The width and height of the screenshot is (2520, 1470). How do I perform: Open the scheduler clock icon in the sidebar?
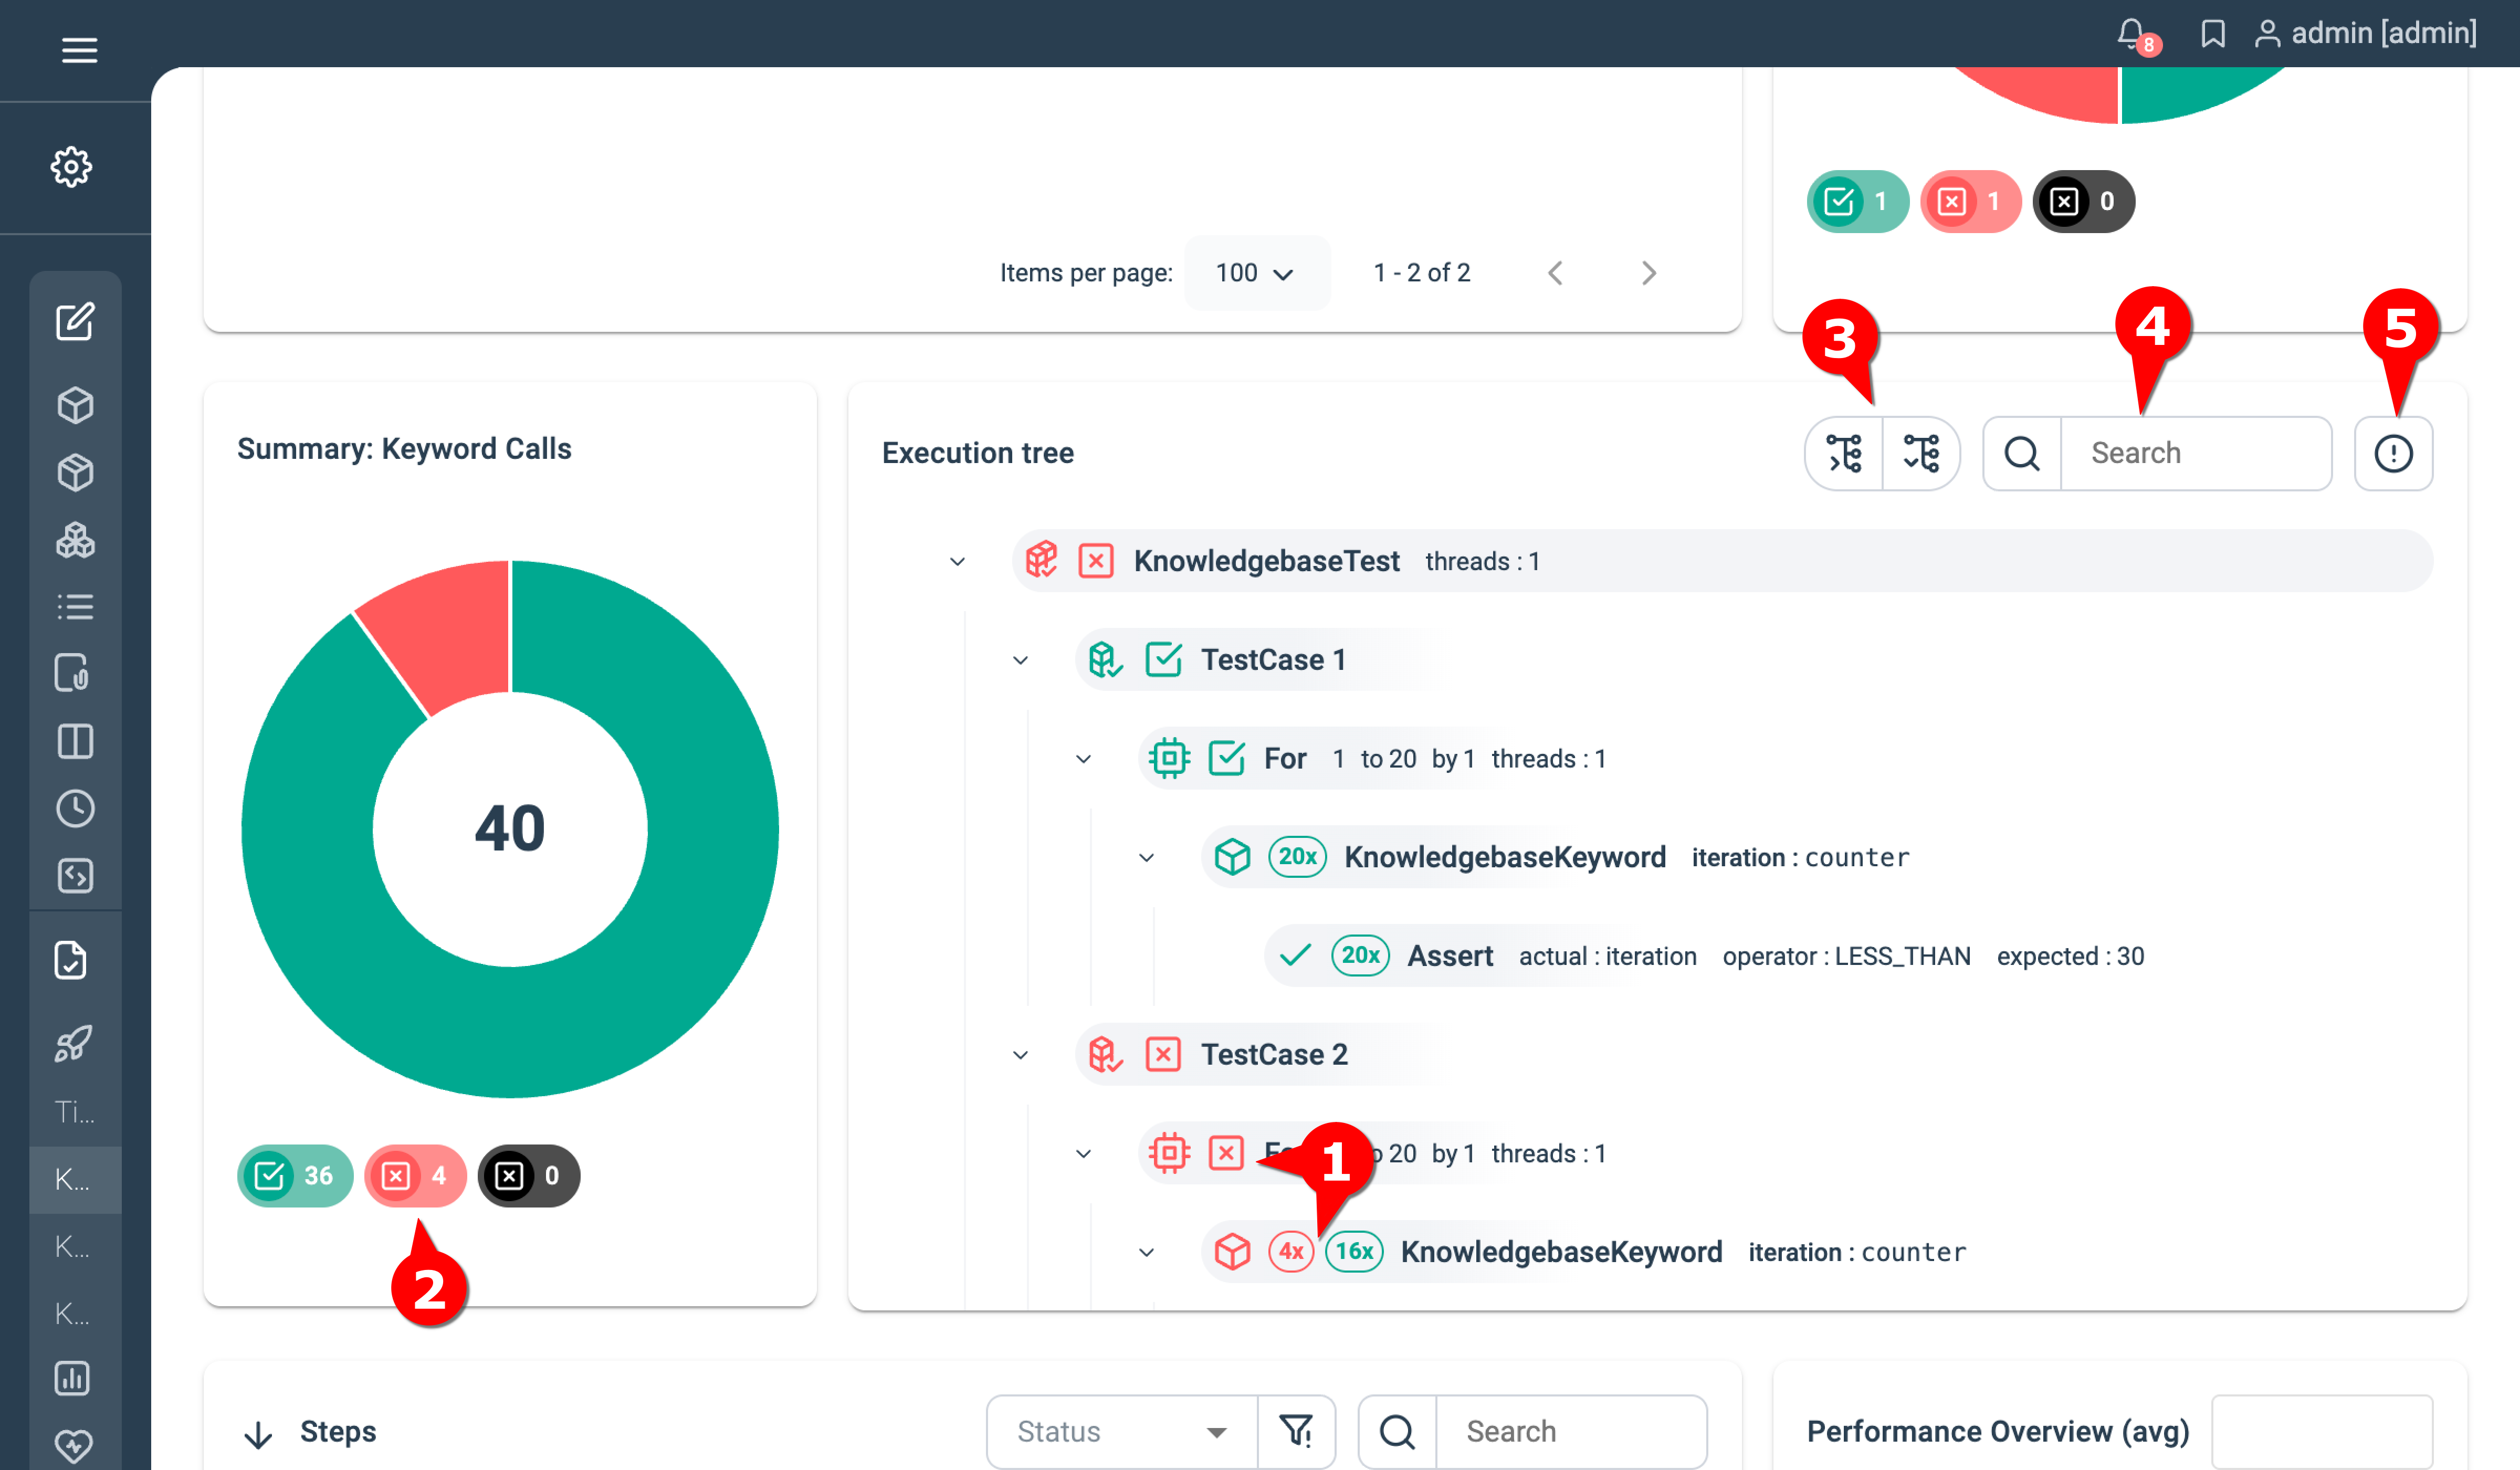point(76,808)
